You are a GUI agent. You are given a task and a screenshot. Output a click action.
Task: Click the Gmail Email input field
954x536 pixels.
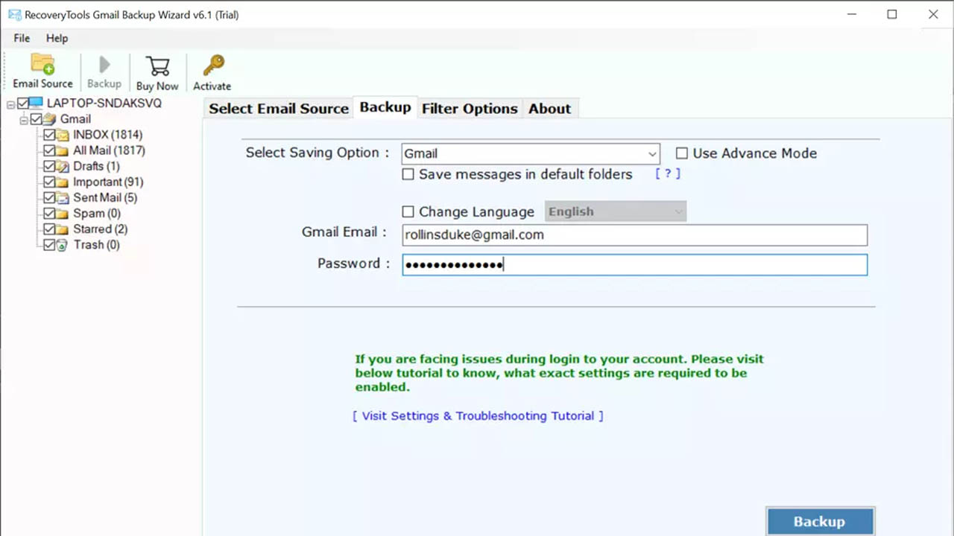coord(634,235)
